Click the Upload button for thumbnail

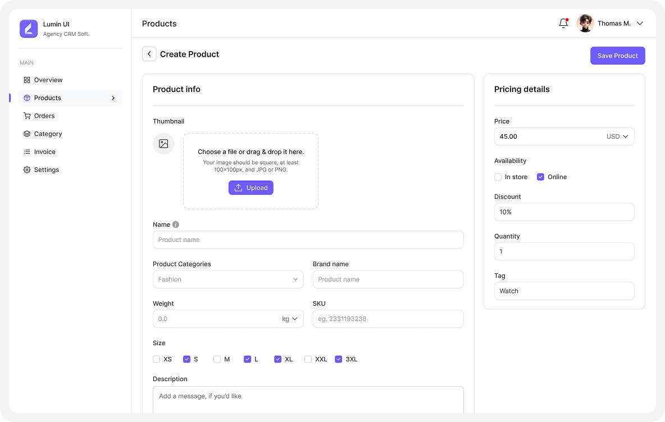point(250,187)
